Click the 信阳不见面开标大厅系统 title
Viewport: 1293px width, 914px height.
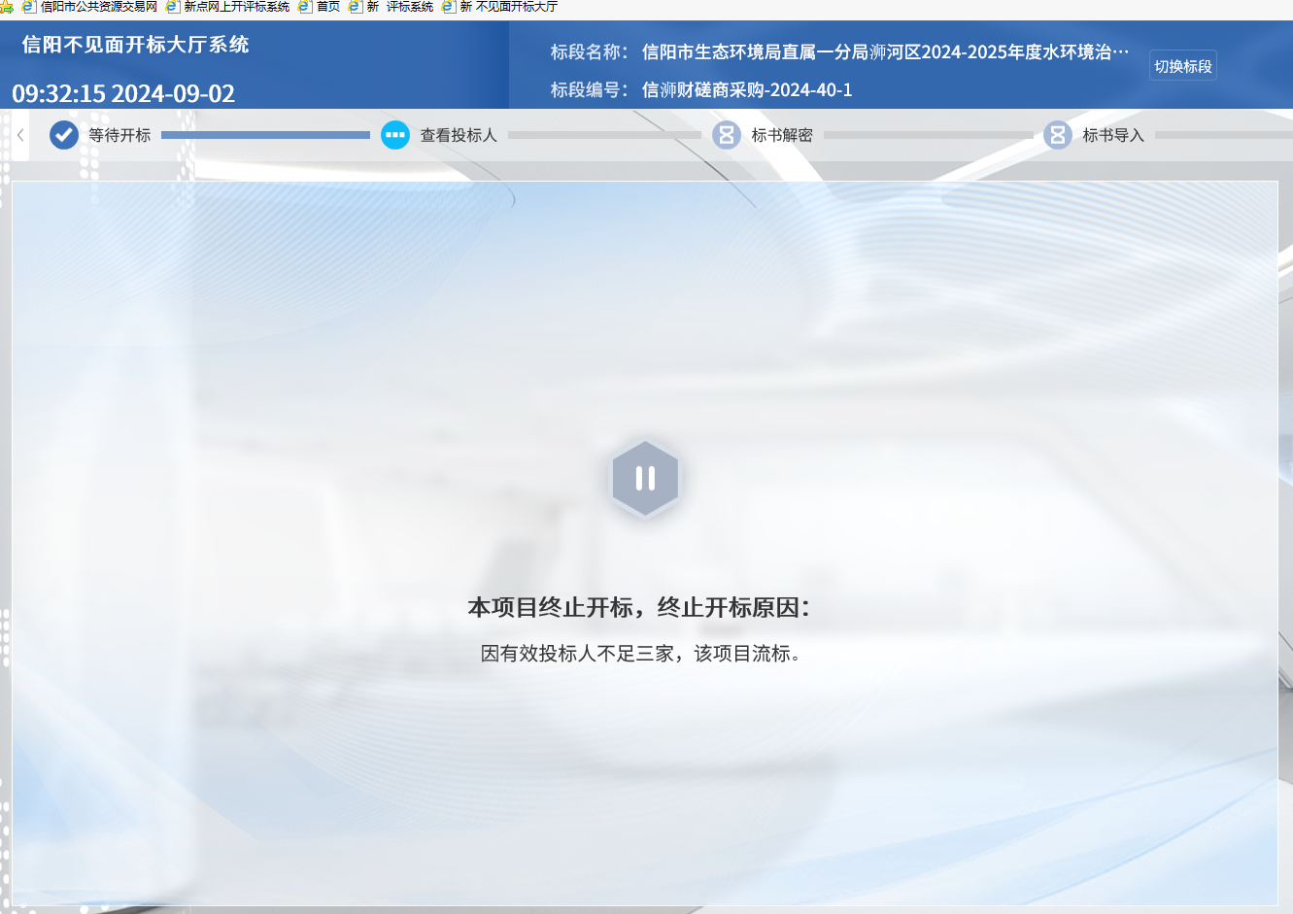135,45
